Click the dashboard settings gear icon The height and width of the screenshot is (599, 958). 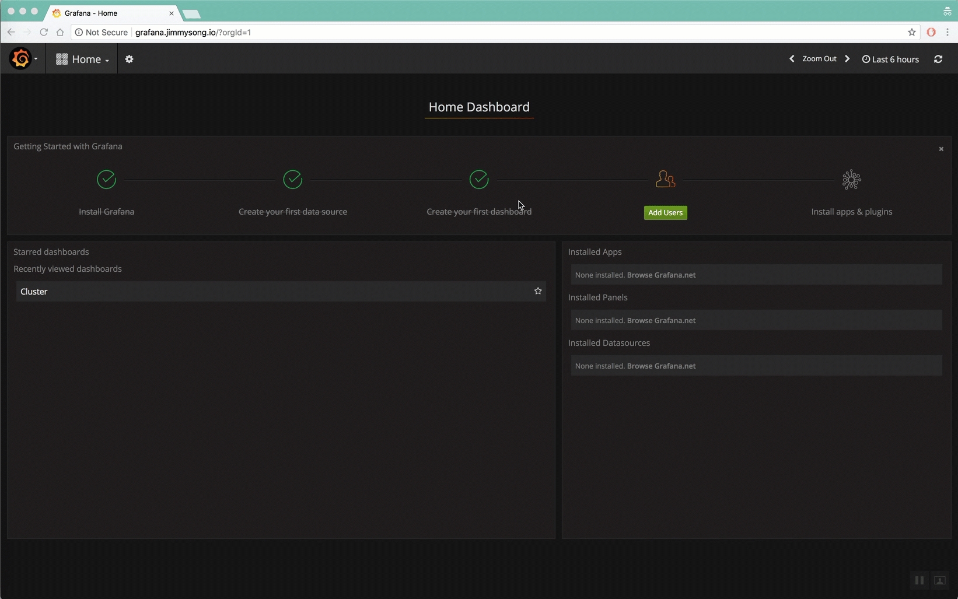tap(129, 59)
